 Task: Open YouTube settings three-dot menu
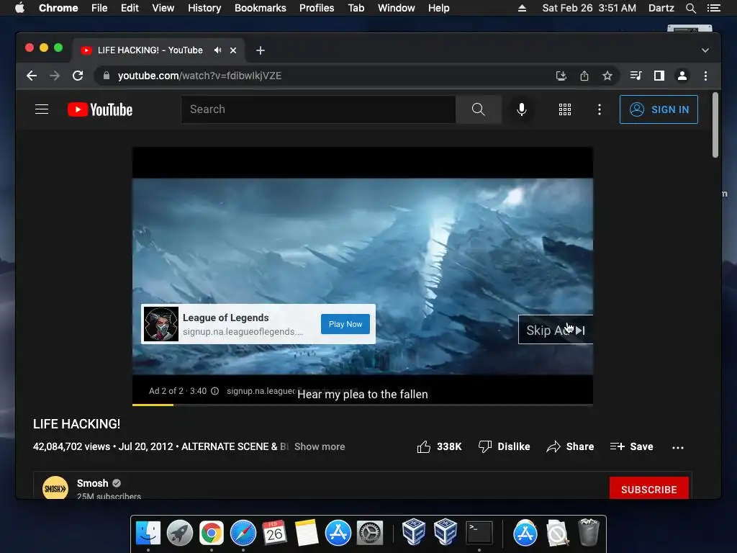click(599, 109)
